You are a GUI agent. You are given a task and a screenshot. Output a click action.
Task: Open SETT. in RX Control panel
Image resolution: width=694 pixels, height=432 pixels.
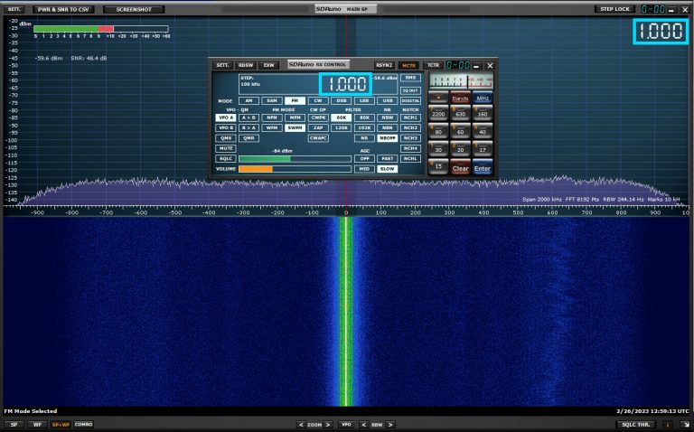click(221, 65)
